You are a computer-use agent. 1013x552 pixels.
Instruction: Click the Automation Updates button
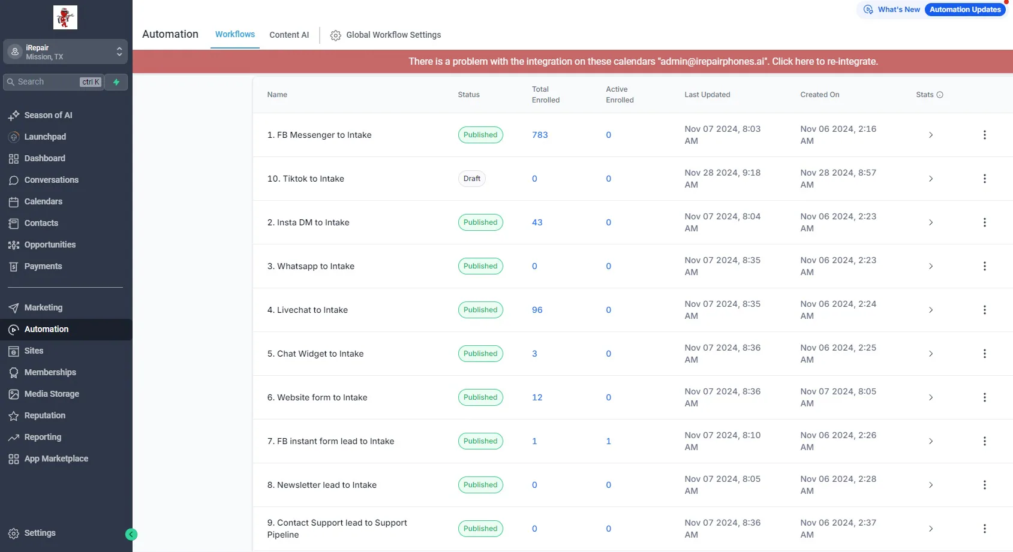pyautogui.click(x=965, y=10)
